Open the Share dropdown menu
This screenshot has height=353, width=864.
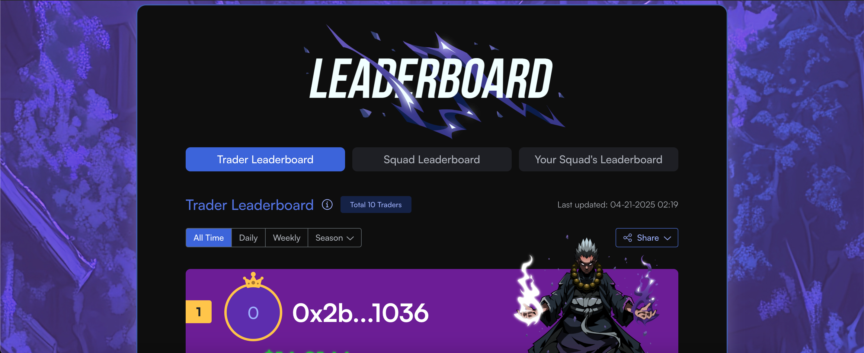tap(647, 238)
